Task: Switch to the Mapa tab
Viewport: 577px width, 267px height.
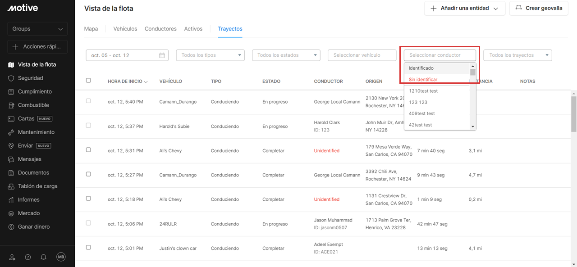Action: (x=91, y=29)
